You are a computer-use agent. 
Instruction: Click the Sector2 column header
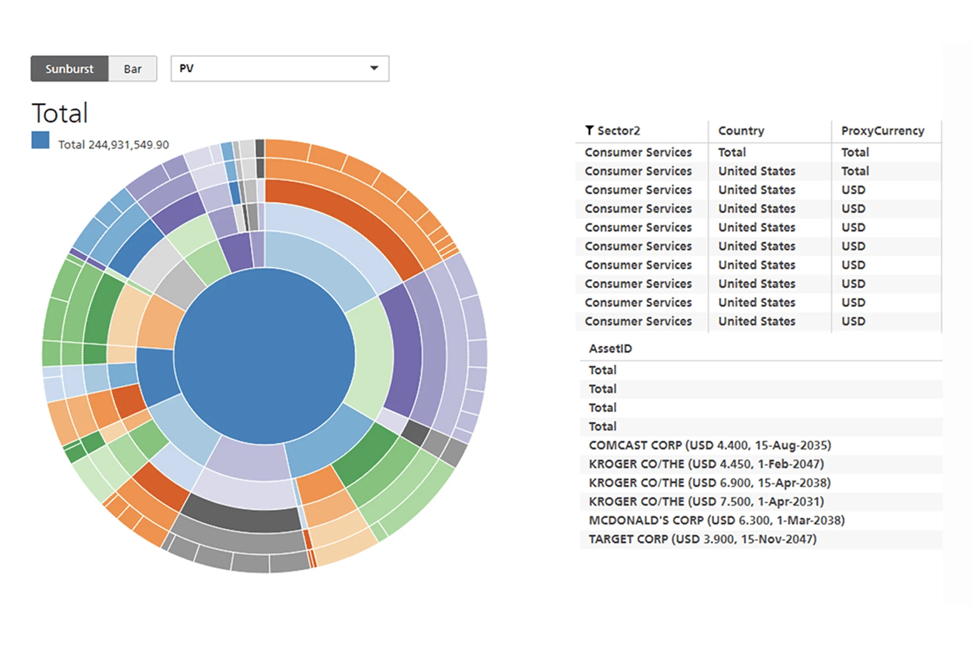pos(618,131)
